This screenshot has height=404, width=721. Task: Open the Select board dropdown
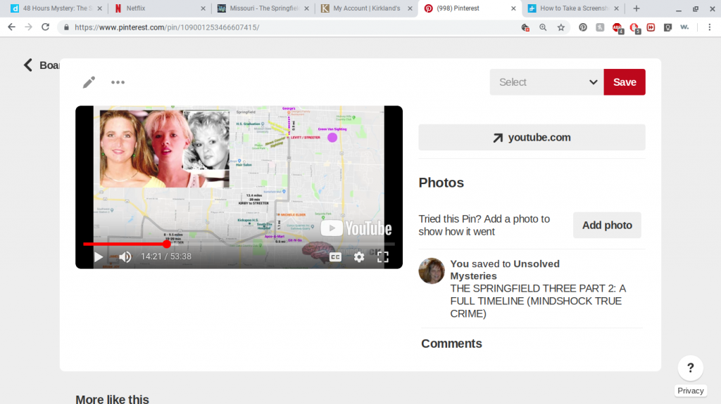point(546,82)
